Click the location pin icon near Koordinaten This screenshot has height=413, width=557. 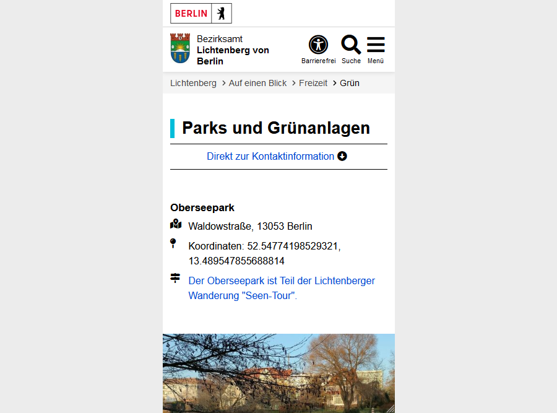click(173, 243)
